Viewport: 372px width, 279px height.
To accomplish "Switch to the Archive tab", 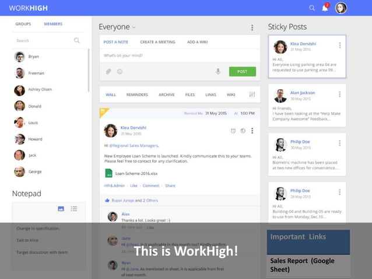I will (167, 95).
